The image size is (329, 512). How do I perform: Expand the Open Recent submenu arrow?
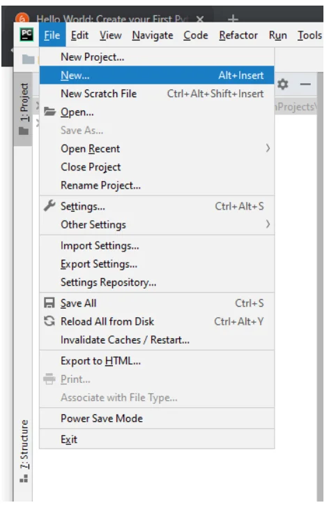(x=268, y=148)
